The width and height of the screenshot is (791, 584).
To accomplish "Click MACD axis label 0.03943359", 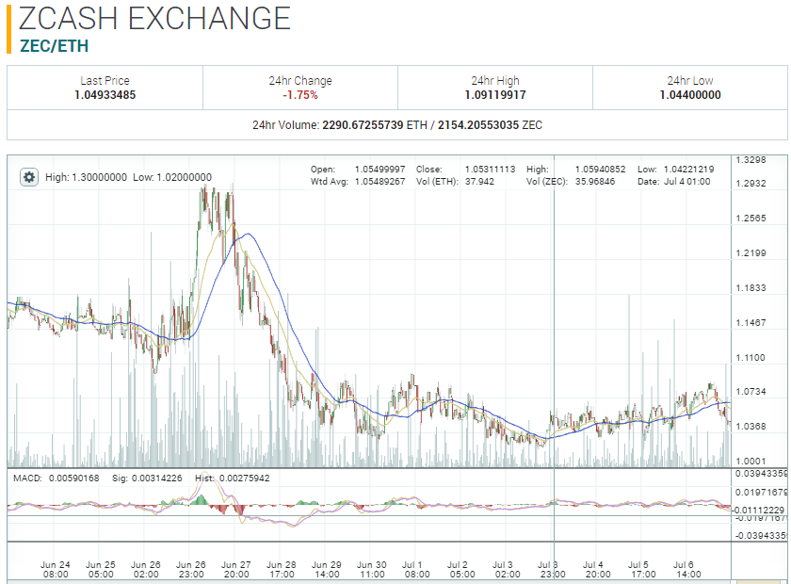I will tap(761, 474).
